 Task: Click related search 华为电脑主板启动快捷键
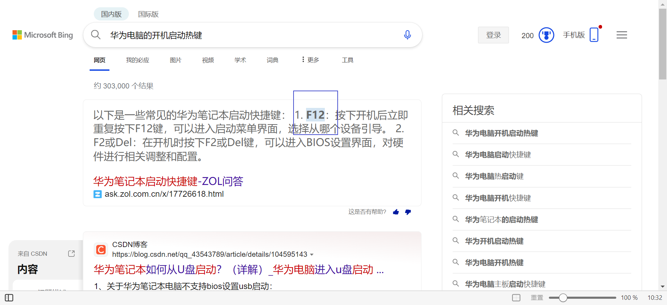coord(505,284)
